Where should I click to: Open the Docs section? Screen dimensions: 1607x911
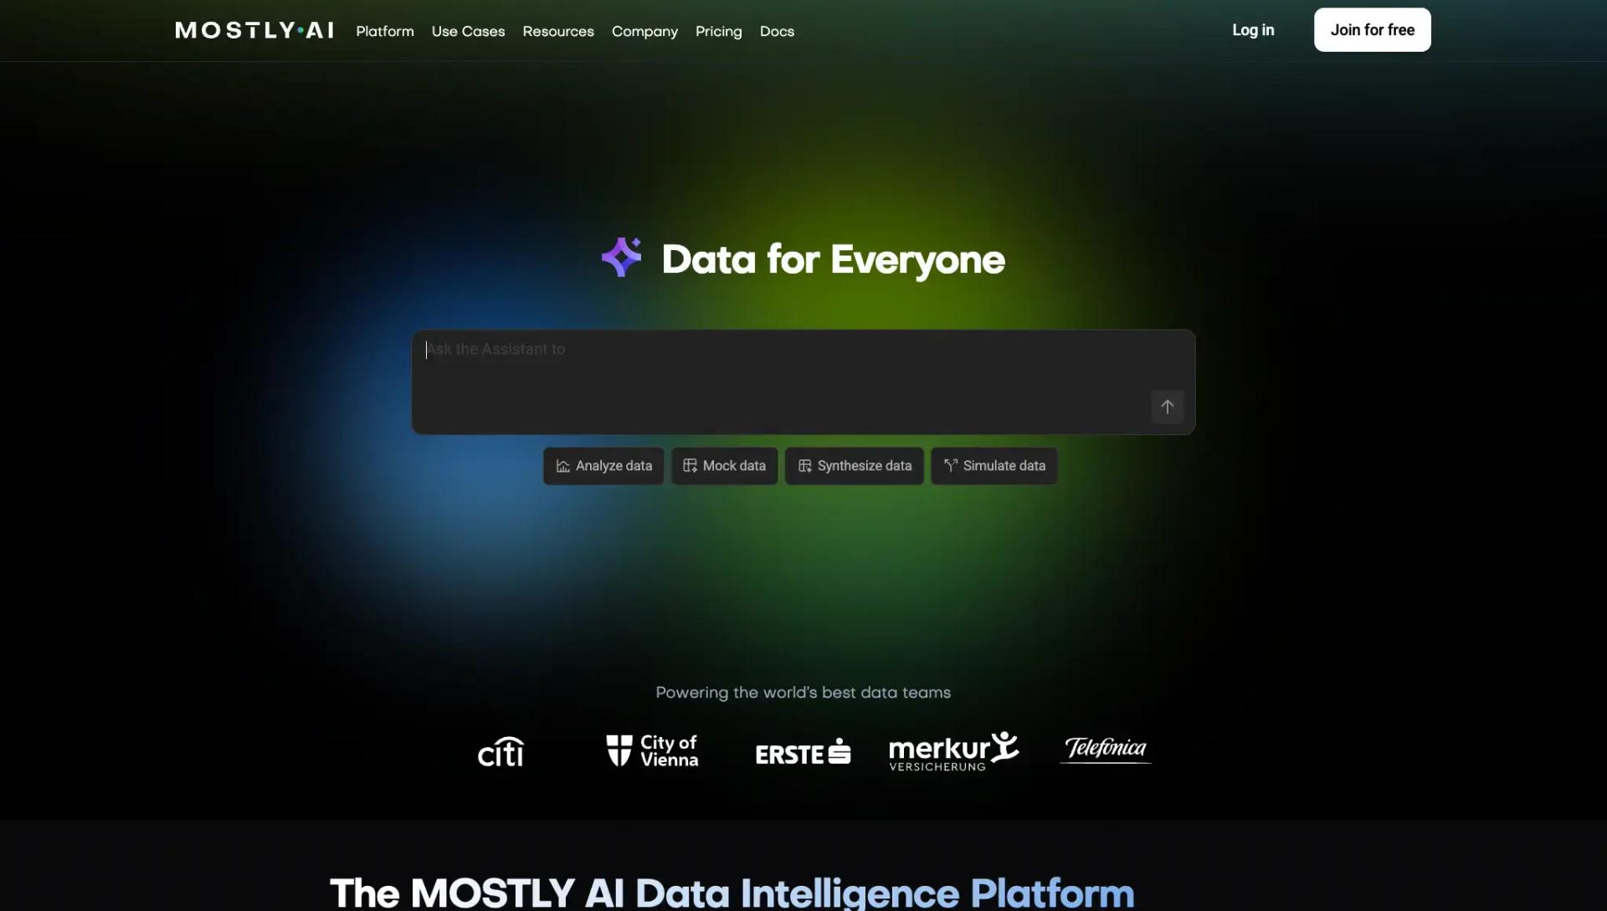click(x=777, y=31)
